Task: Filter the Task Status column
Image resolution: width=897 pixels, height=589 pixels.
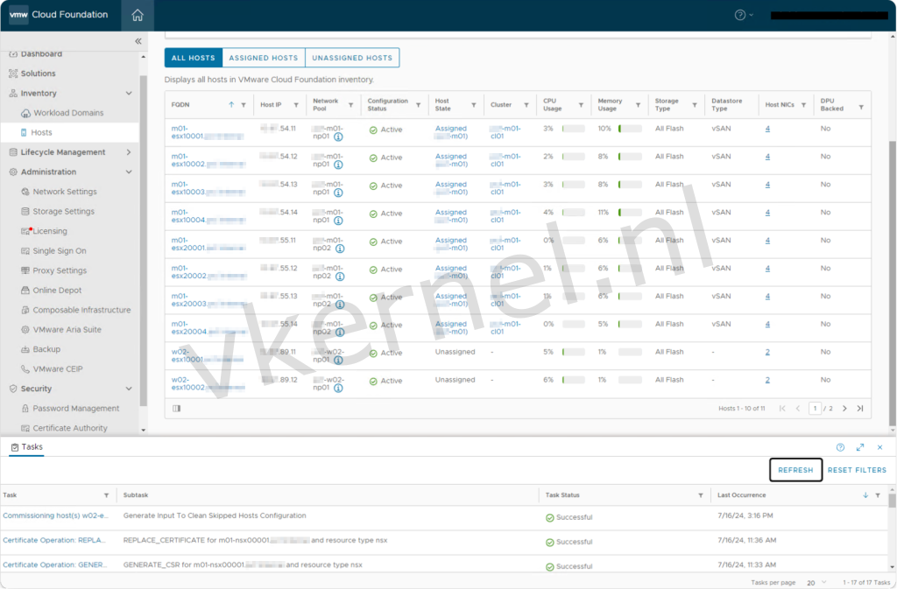Action: [x=700, y=495]
